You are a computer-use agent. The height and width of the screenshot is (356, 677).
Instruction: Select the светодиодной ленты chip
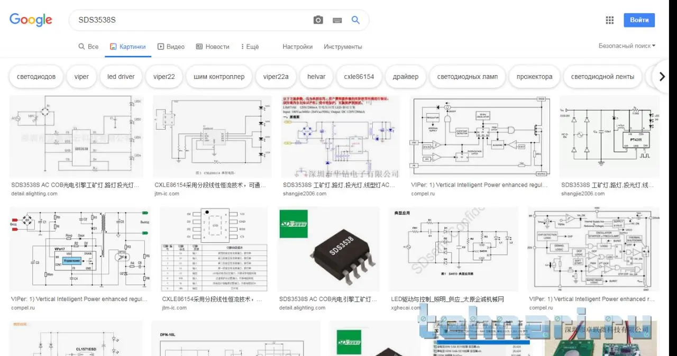(x=602, y=77)
